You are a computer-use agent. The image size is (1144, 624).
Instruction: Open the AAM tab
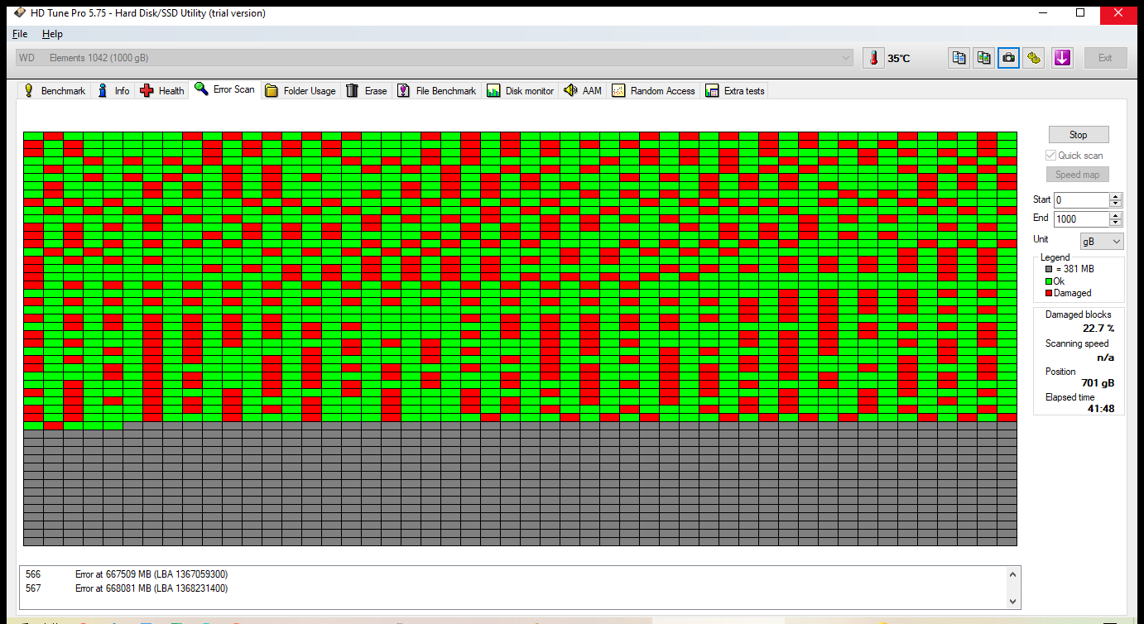(583, 91)
